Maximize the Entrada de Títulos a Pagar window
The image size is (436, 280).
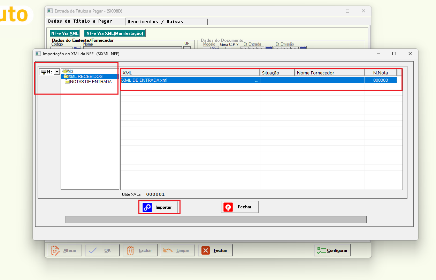click(347, 11)
